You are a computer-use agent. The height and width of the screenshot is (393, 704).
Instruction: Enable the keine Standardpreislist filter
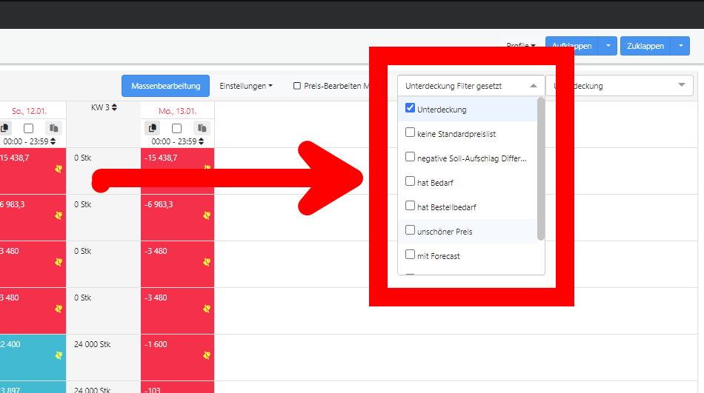[410, 132]
